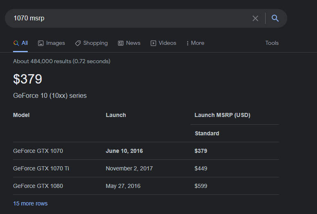Screen dimensions: 317x214
Task: Open the Tools options
Action: point(272,43)
